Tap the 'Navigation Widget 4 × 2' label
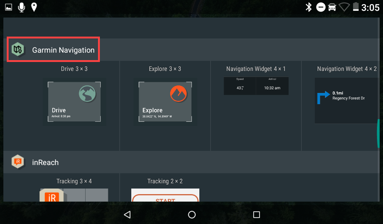The height and width of the screenshot is (224, 383). point(347,69)
